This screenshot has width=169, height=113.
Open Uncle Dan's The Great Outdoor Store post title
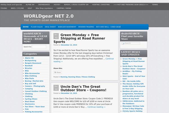(83, 88)
